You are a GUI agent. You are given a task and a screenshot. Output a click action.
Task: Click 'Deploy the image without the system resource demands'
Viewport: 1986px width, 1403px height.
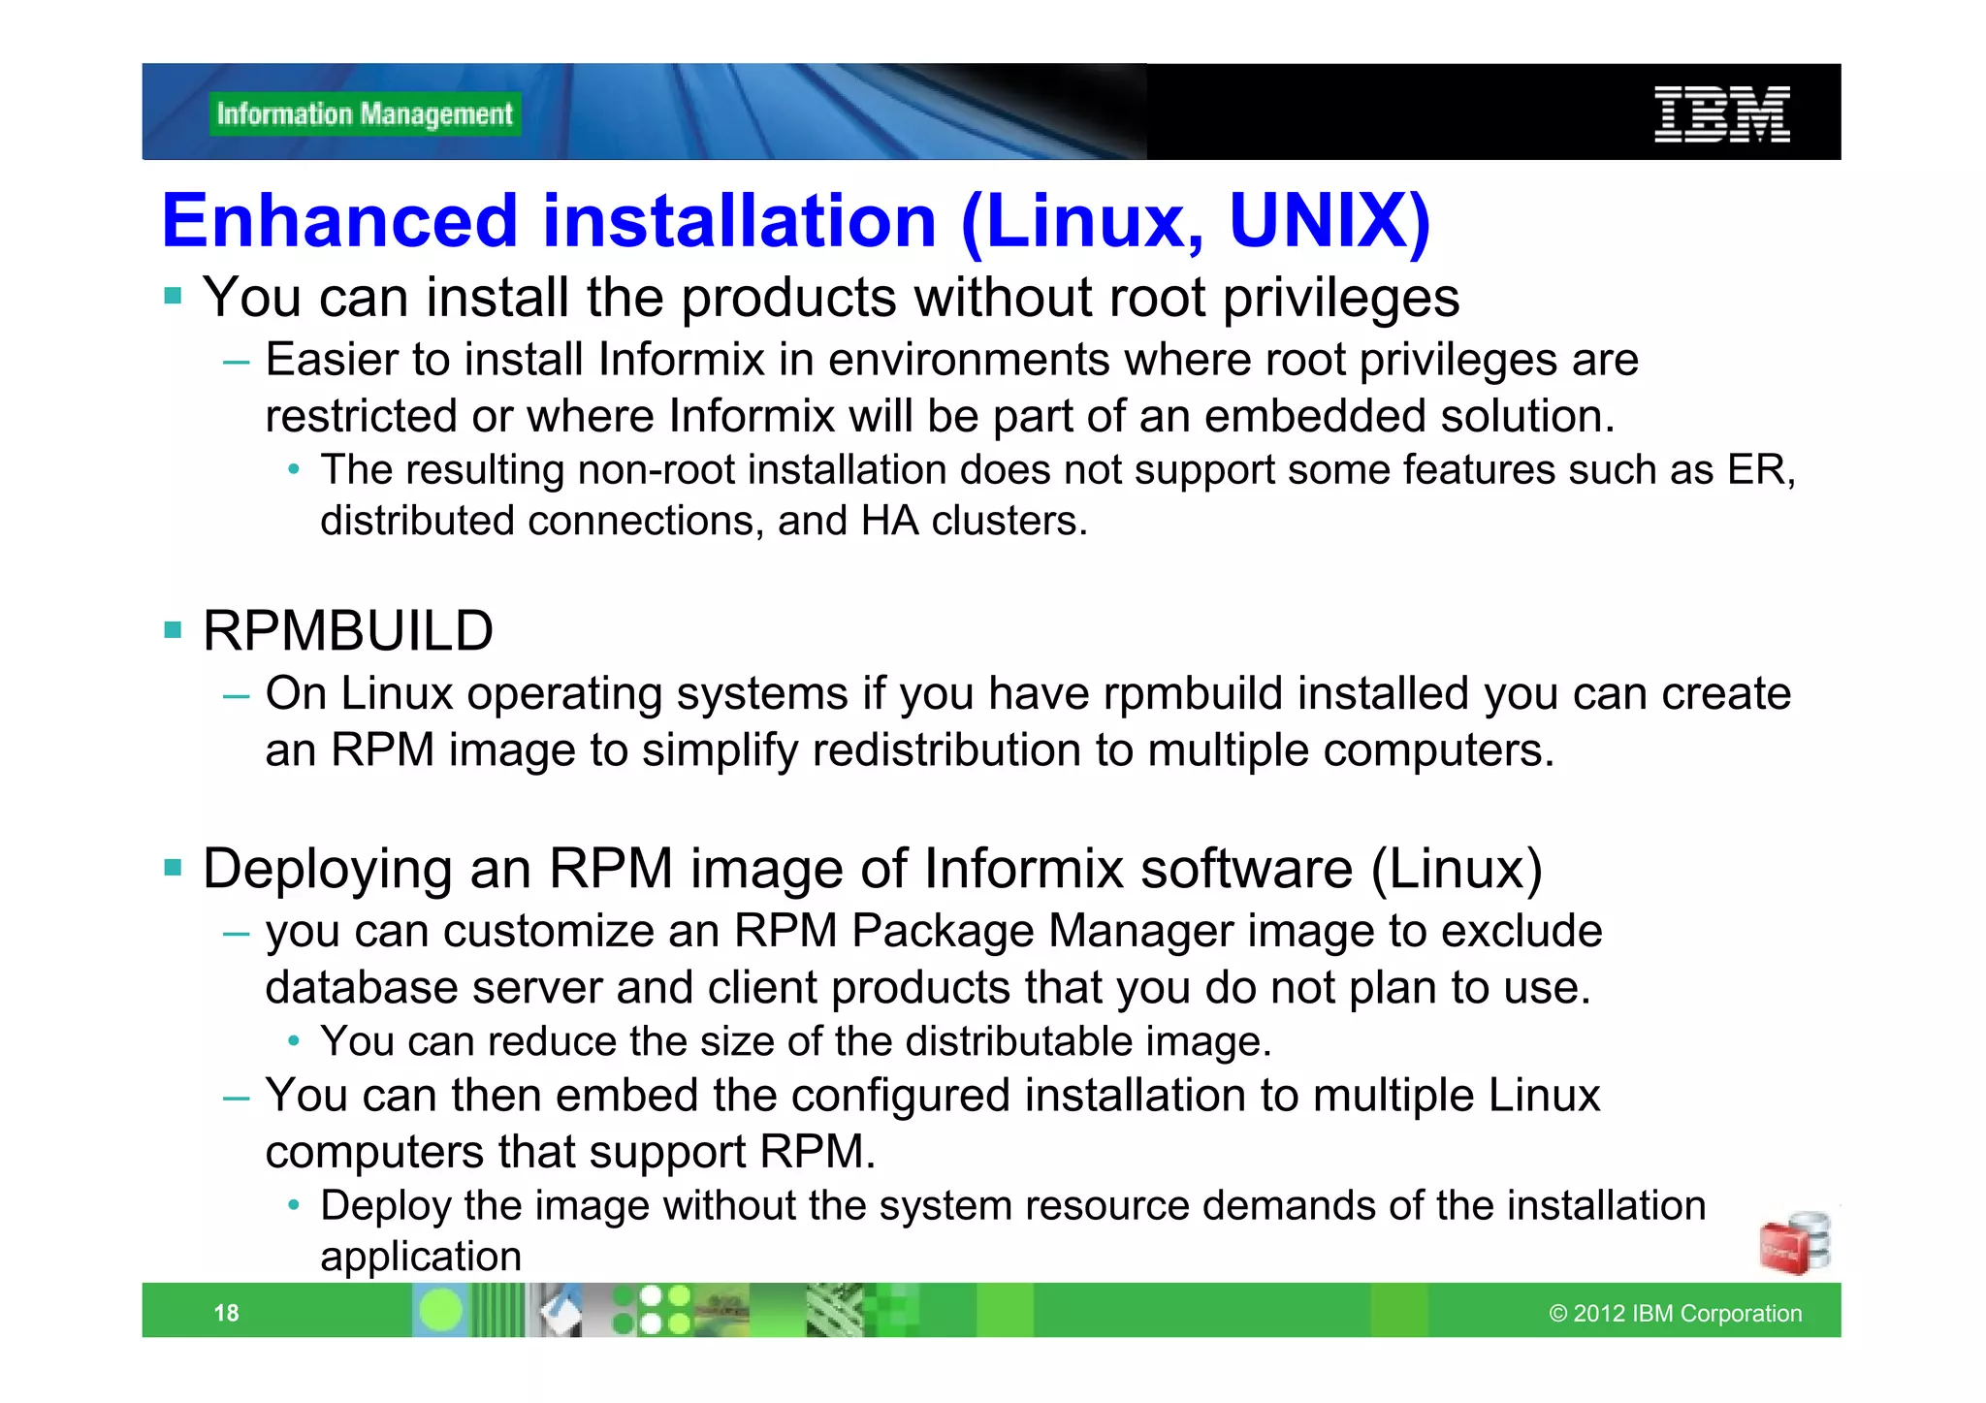point(849,1206)
